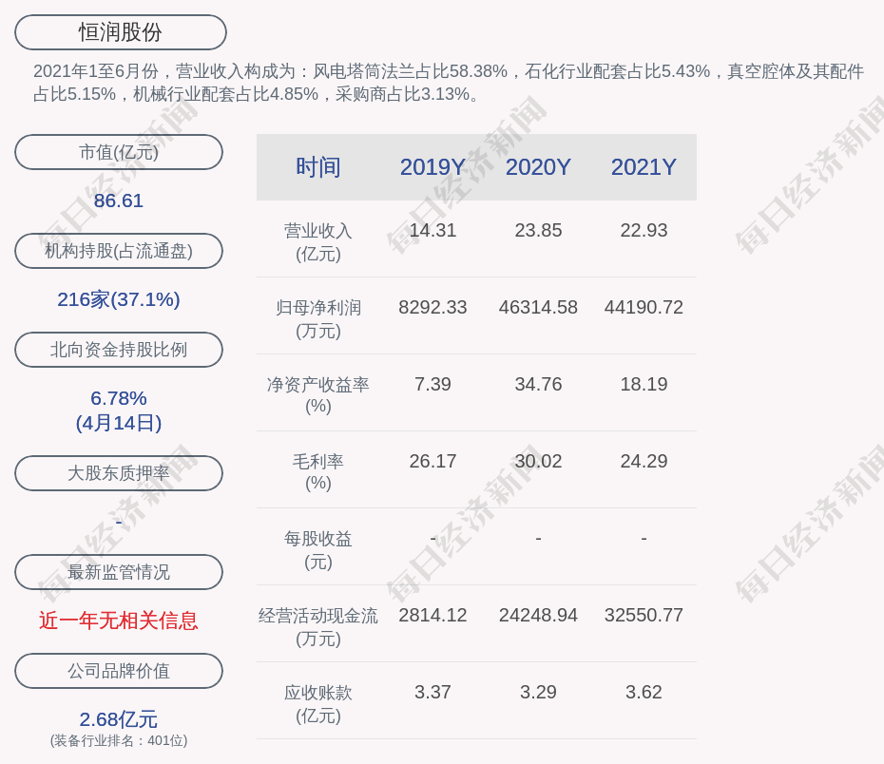The image size is (884, 764).
Task: Click the 应收账款(亿元) row label
Action: point(318,704)
